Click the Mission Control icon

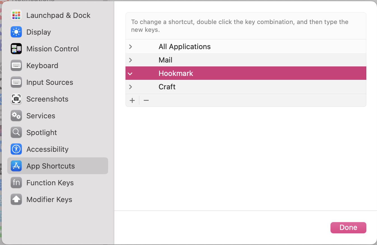(16, 49)
